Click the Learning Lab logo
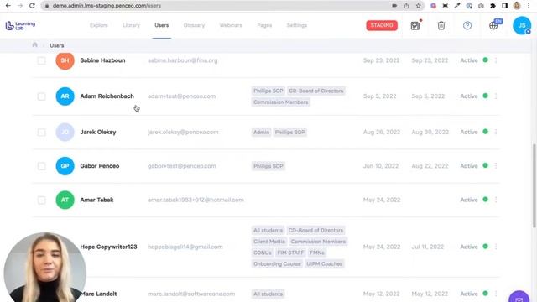Image resolution: width=537 pixels, height=302 pixels. pos(20,25)
